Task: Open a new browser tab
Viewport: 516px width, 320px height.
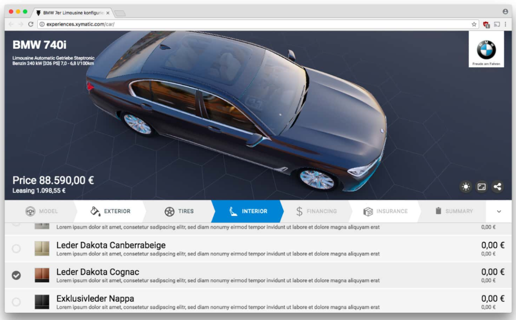Action: 120,13
